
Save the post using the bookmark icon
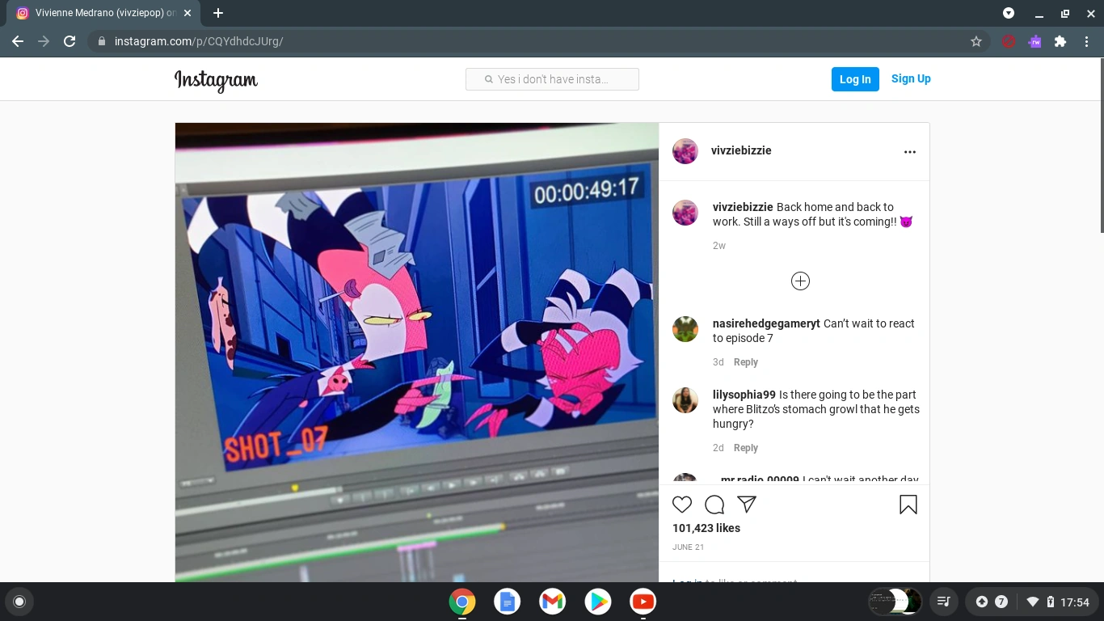(x=908, y=504)
